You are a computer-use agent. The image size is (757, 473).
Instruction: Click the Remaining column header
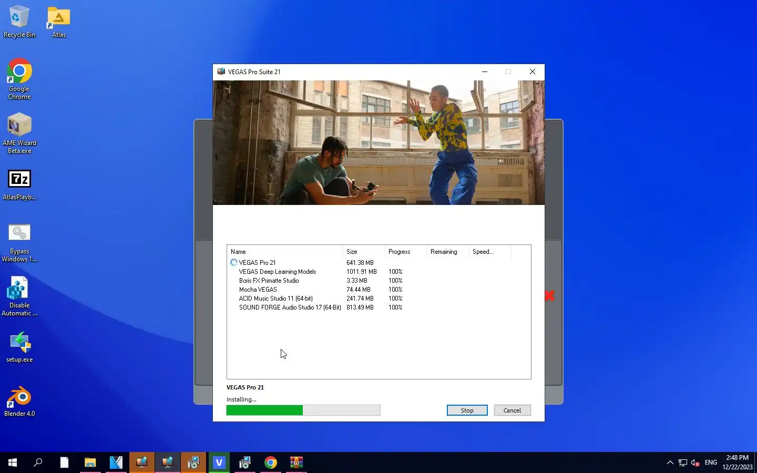pos(448,252)
